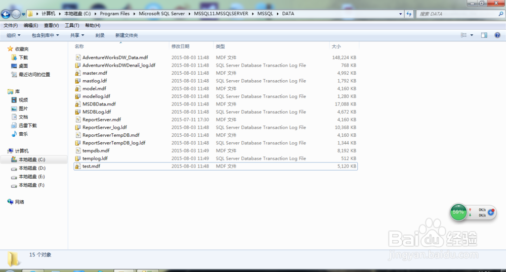Image resolution: width=506 pixels, height=272 pixels.
Task: Select the MSDBLog.ldf file icon
Action: 78,112
